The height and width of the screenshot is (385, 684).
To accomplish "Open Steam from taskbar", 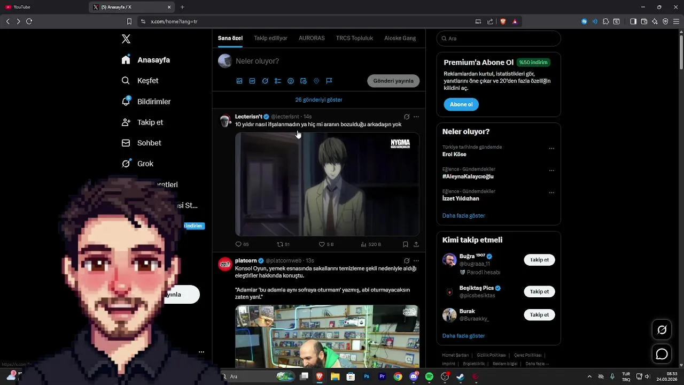I will (x=460, y=376).
